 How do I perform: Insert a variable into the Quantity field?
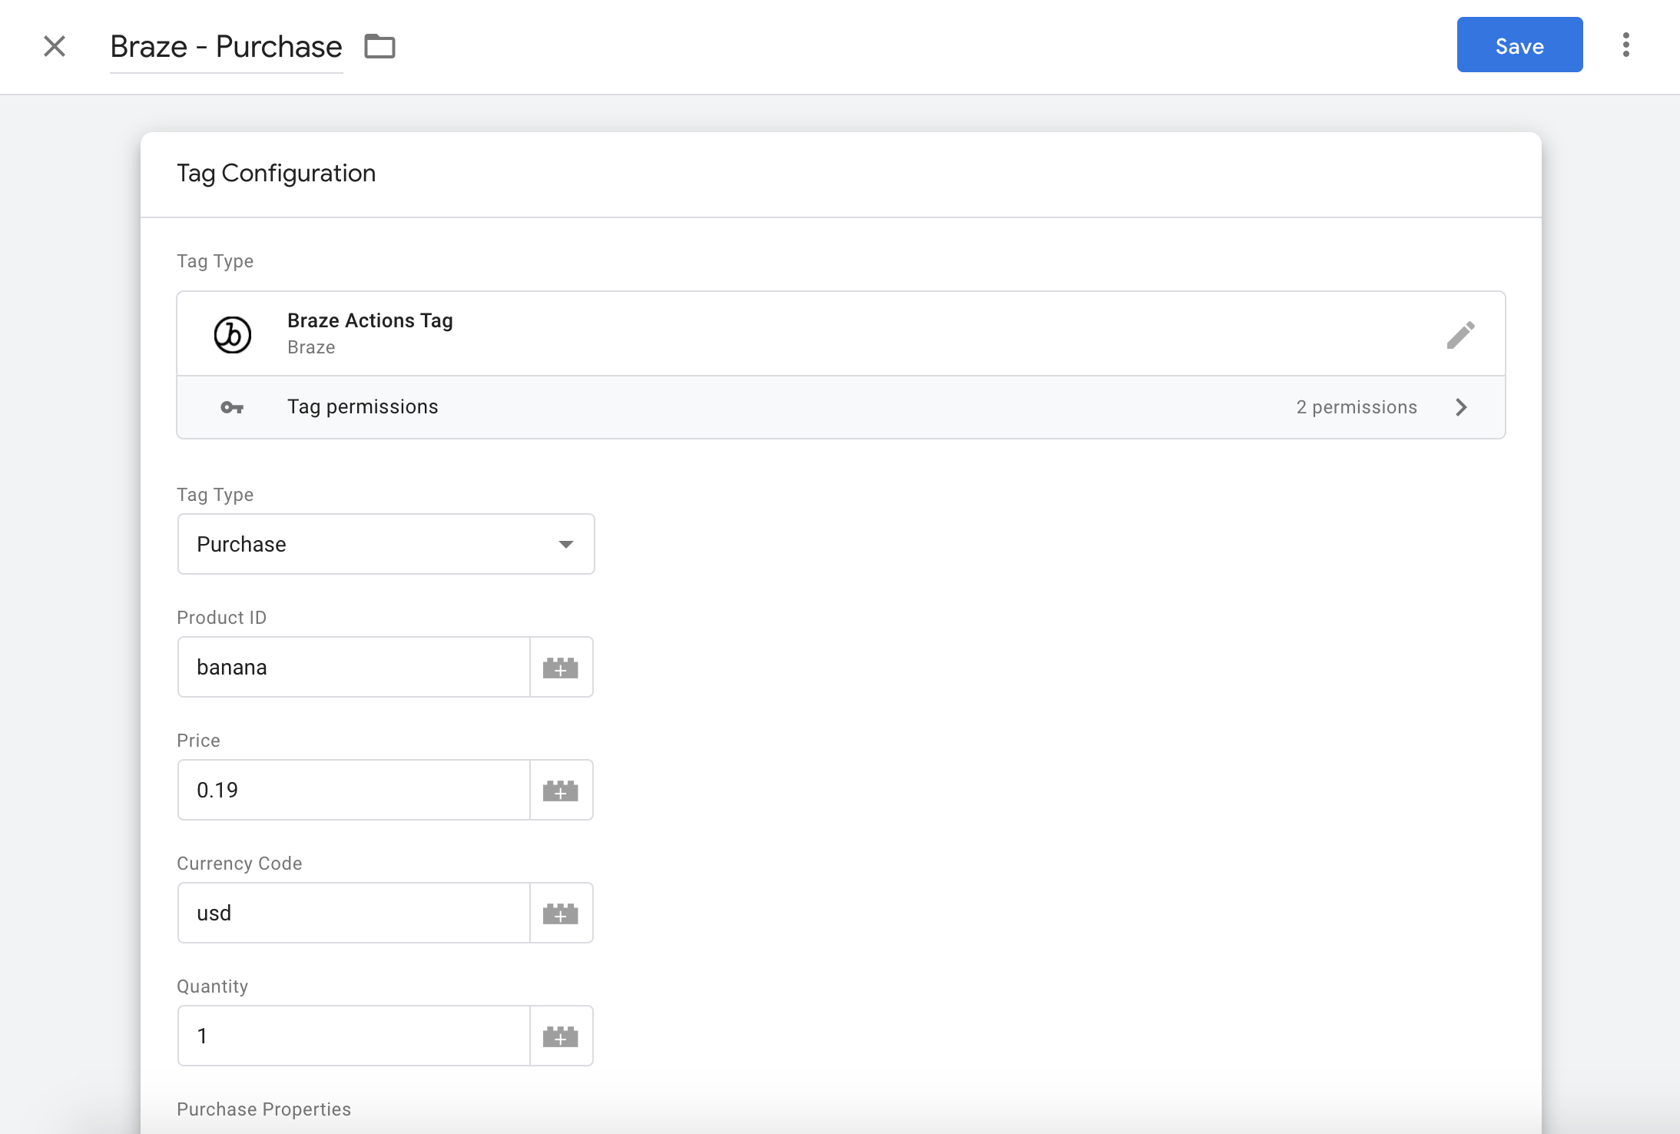coord(561,1036)
